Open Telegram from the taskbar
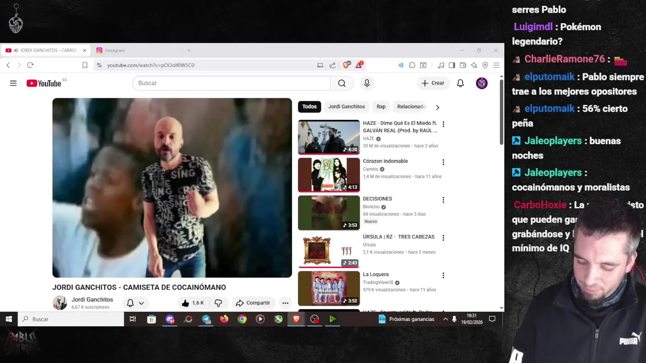Viewport: 646px width, 363px height. pos(206,319)
